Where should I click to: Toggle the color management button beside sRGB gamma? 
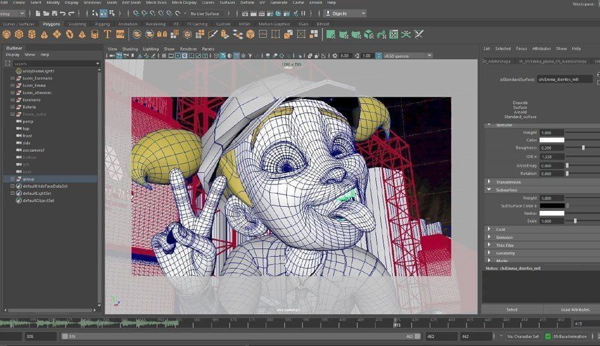[379, 56]
